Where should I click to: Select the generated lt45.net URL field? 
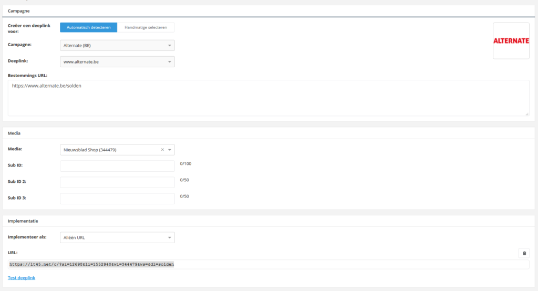(268, 264)
